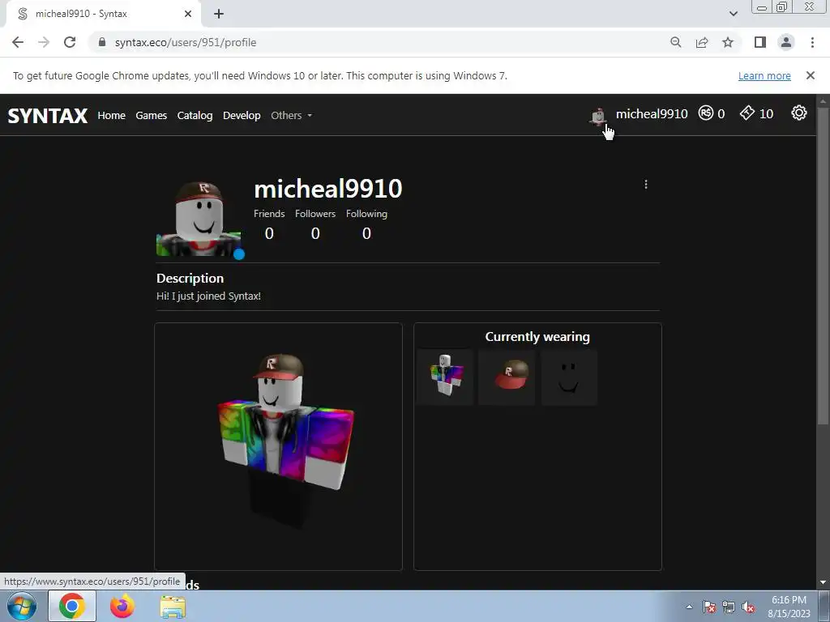Click Chrome in the taskbar
This screenshot has width=830, height=622.
click(x=72, y=606)
